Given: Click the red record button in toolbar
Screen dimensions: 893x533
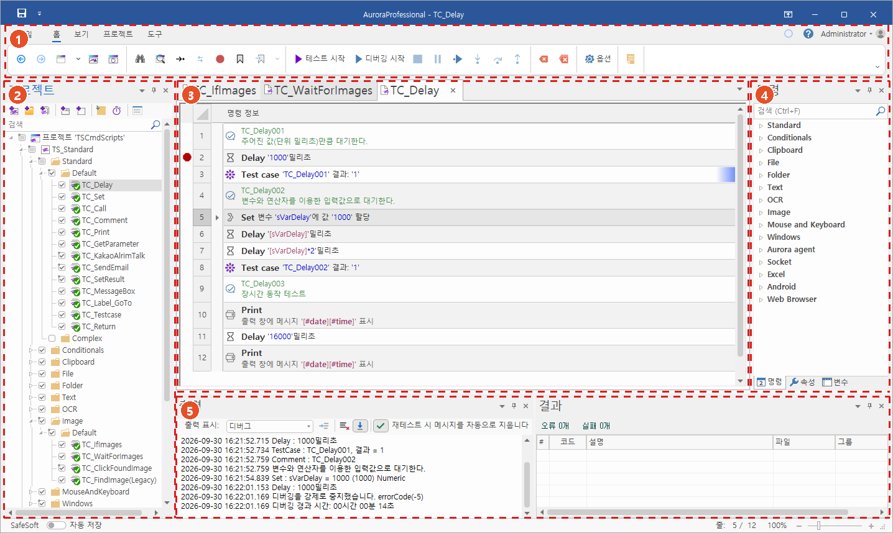Looking at the screenshot, I should click(220, 59).
